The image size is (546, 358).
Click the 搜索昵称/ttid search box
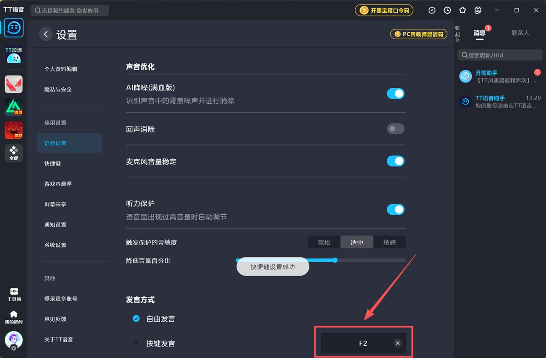coord(499,55)
